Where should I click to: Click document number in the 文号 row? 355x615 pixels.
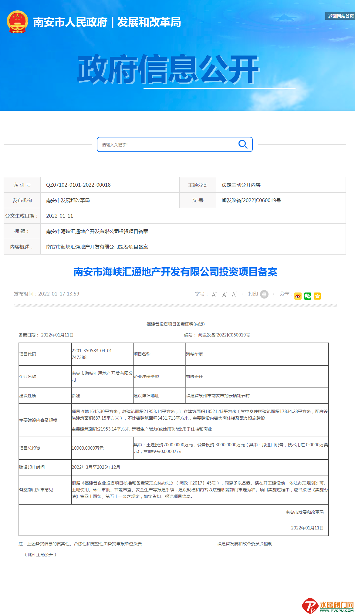252,200
